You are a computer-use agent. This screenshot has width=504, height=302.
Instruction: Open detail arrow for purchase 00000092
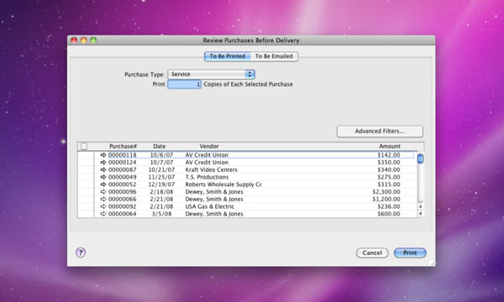(103, 206)
